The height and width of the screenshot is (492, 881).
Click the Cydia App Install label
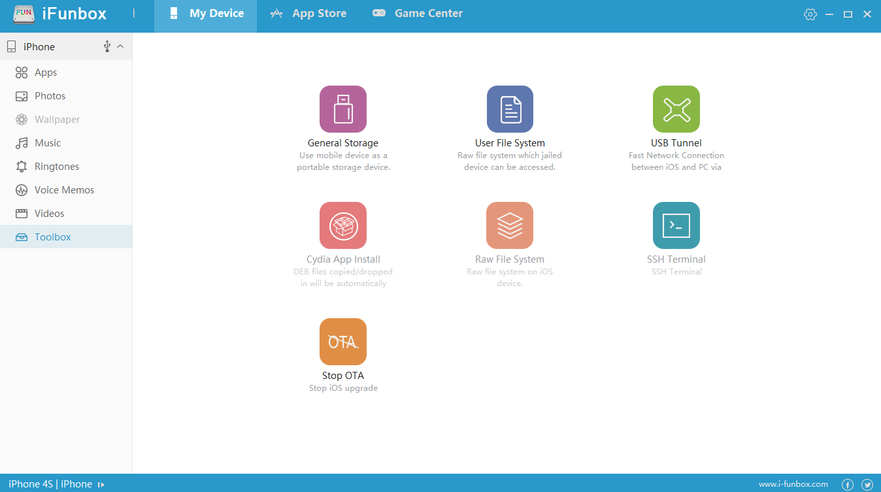click(x=343, y=259)
